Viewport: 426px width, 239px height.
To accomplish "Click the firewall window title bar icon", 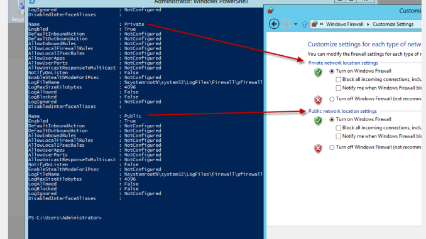I will tap(270, 11).
